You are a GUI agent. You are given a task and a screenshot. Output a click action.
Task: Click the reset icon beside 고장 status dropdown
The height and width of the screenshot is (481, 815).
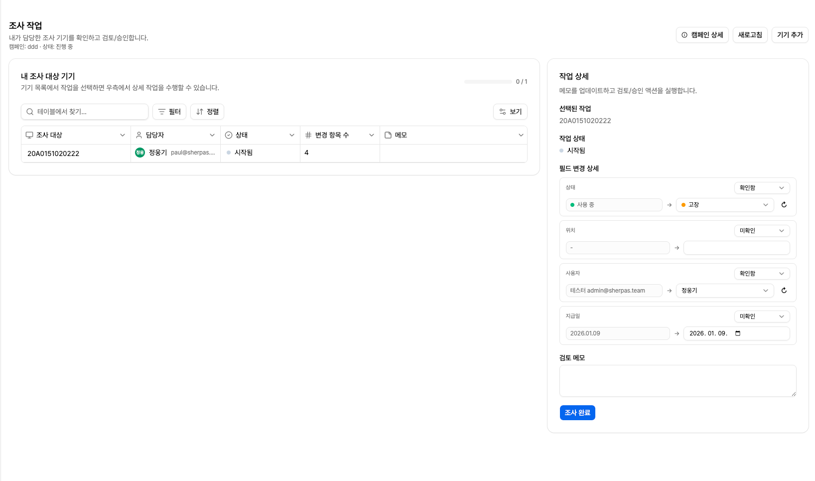coord(784,205)
